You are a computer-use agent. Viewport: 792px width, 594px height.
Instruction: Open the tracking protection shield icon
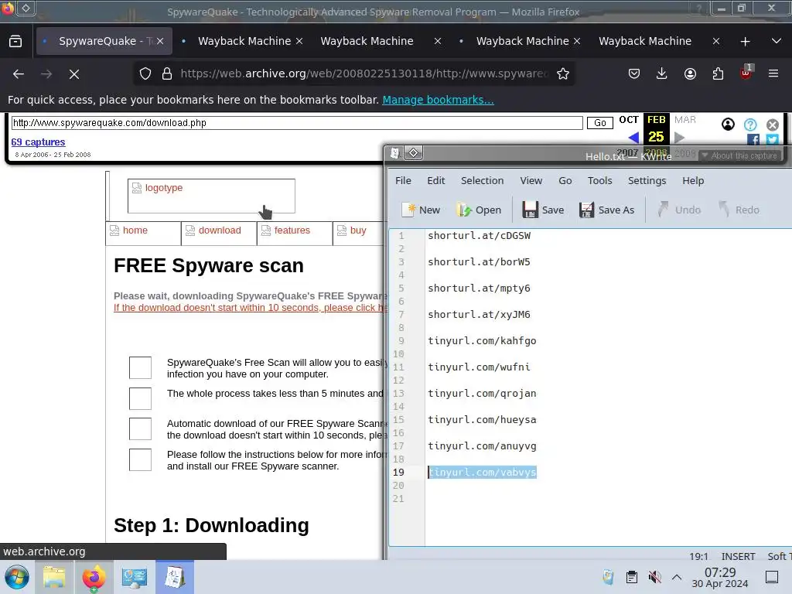(145, 73)
